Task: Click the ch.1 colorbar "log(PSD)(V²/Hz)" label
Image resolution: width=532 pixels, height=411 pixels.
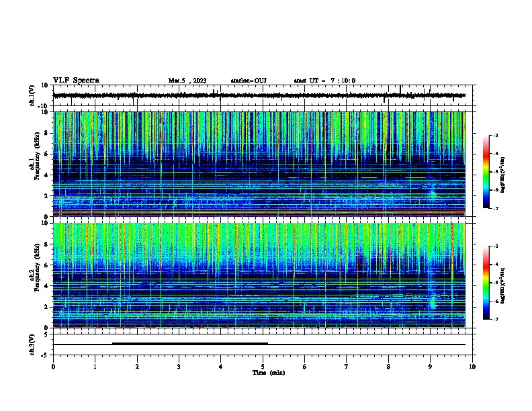Action: [503, 175]
